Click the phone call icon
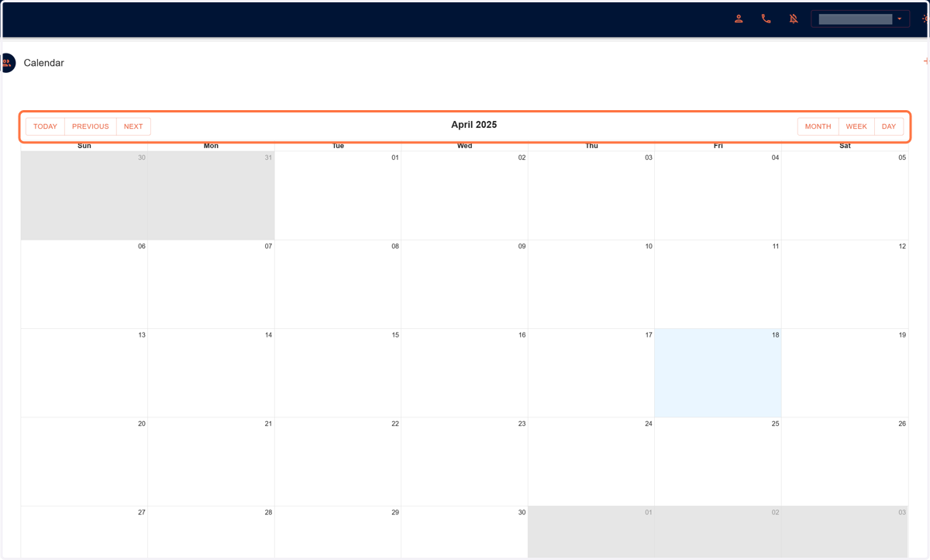 (766, 19)
